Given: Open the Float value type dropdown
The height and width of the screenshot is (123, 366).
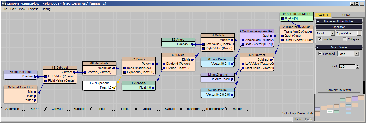Looking at the screenshot, I should pos(348,54).
